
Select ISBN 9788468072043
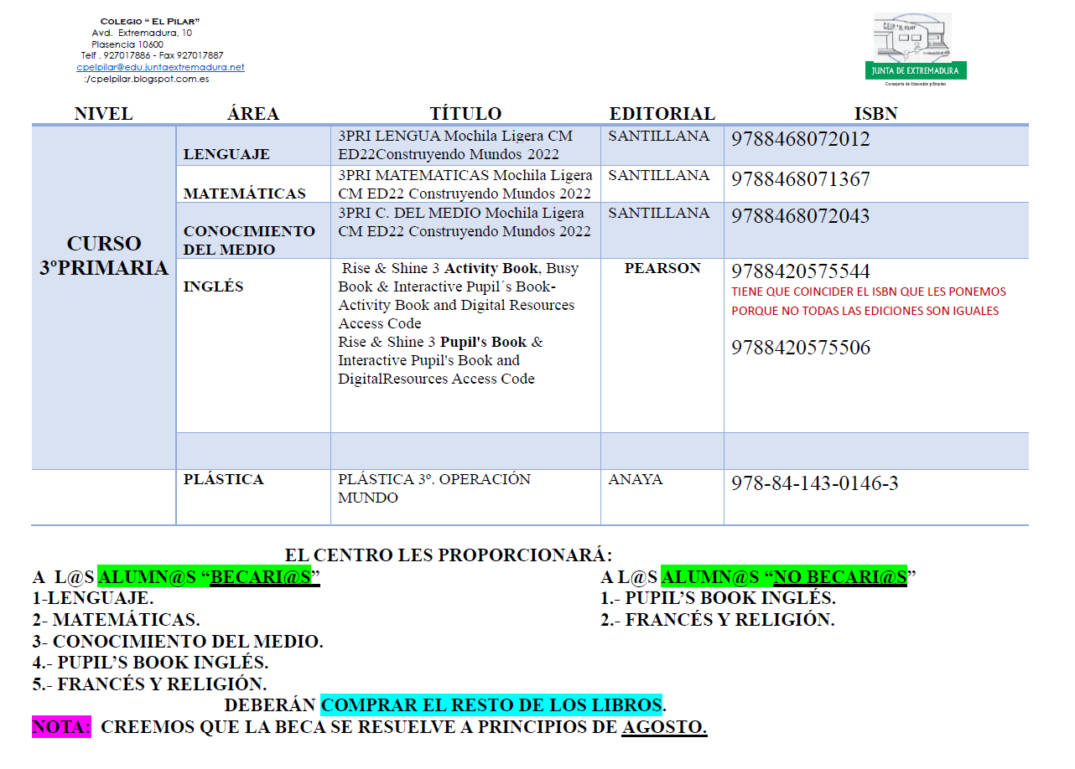pos(801,216)
